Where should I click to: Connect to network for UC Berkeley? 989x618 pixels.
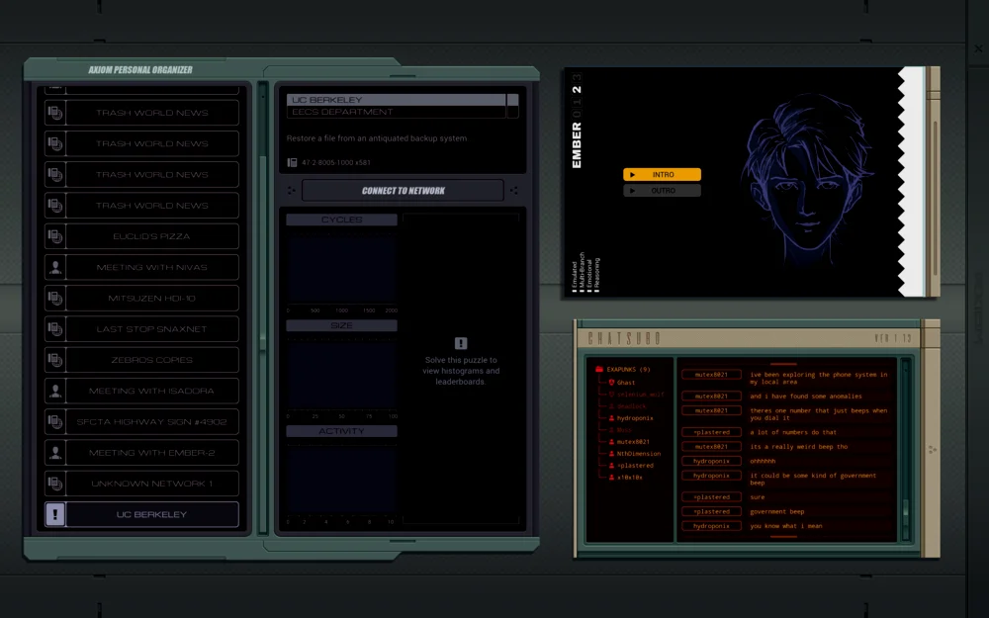(x=403, y=191)
